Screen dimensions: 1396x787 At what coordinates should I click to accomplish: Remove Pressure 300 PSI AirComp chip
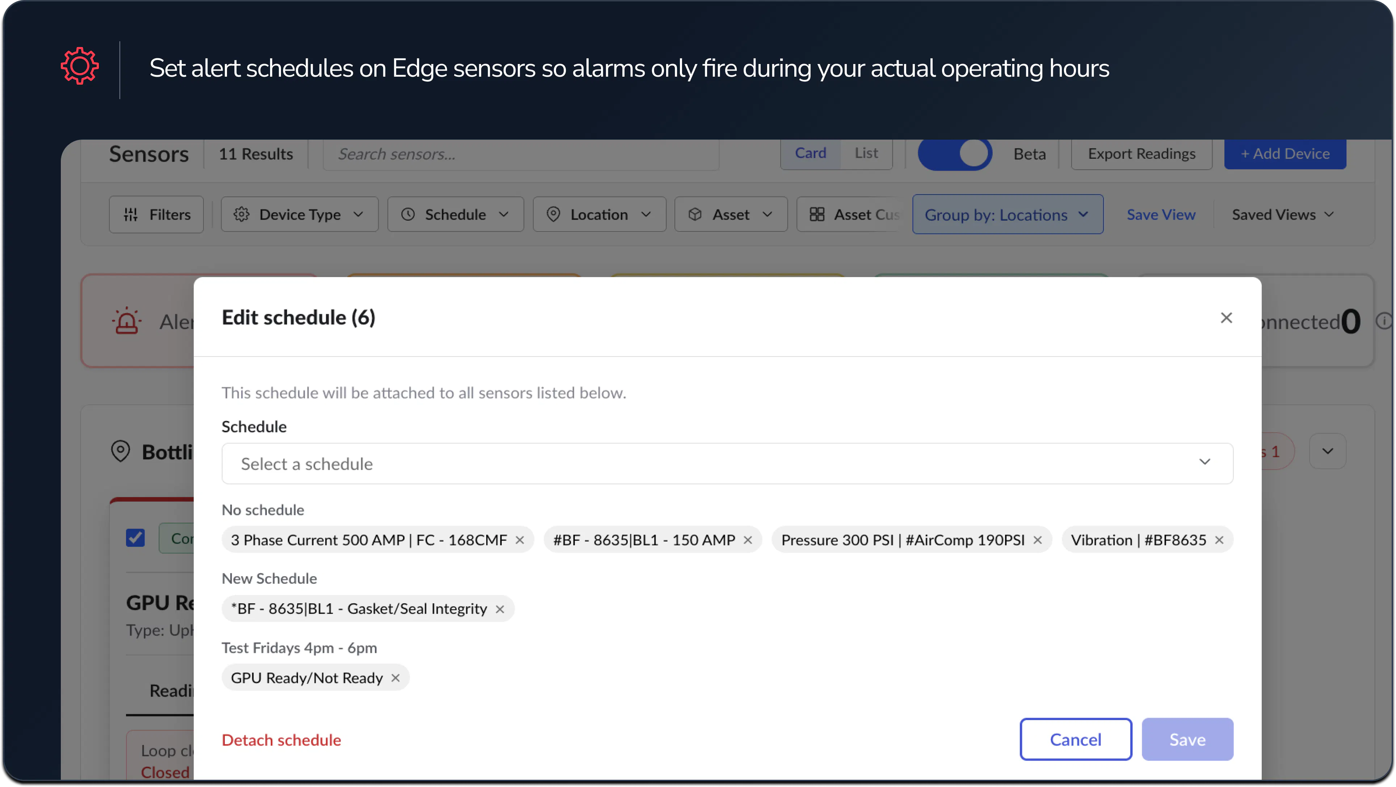(1037, 540)
